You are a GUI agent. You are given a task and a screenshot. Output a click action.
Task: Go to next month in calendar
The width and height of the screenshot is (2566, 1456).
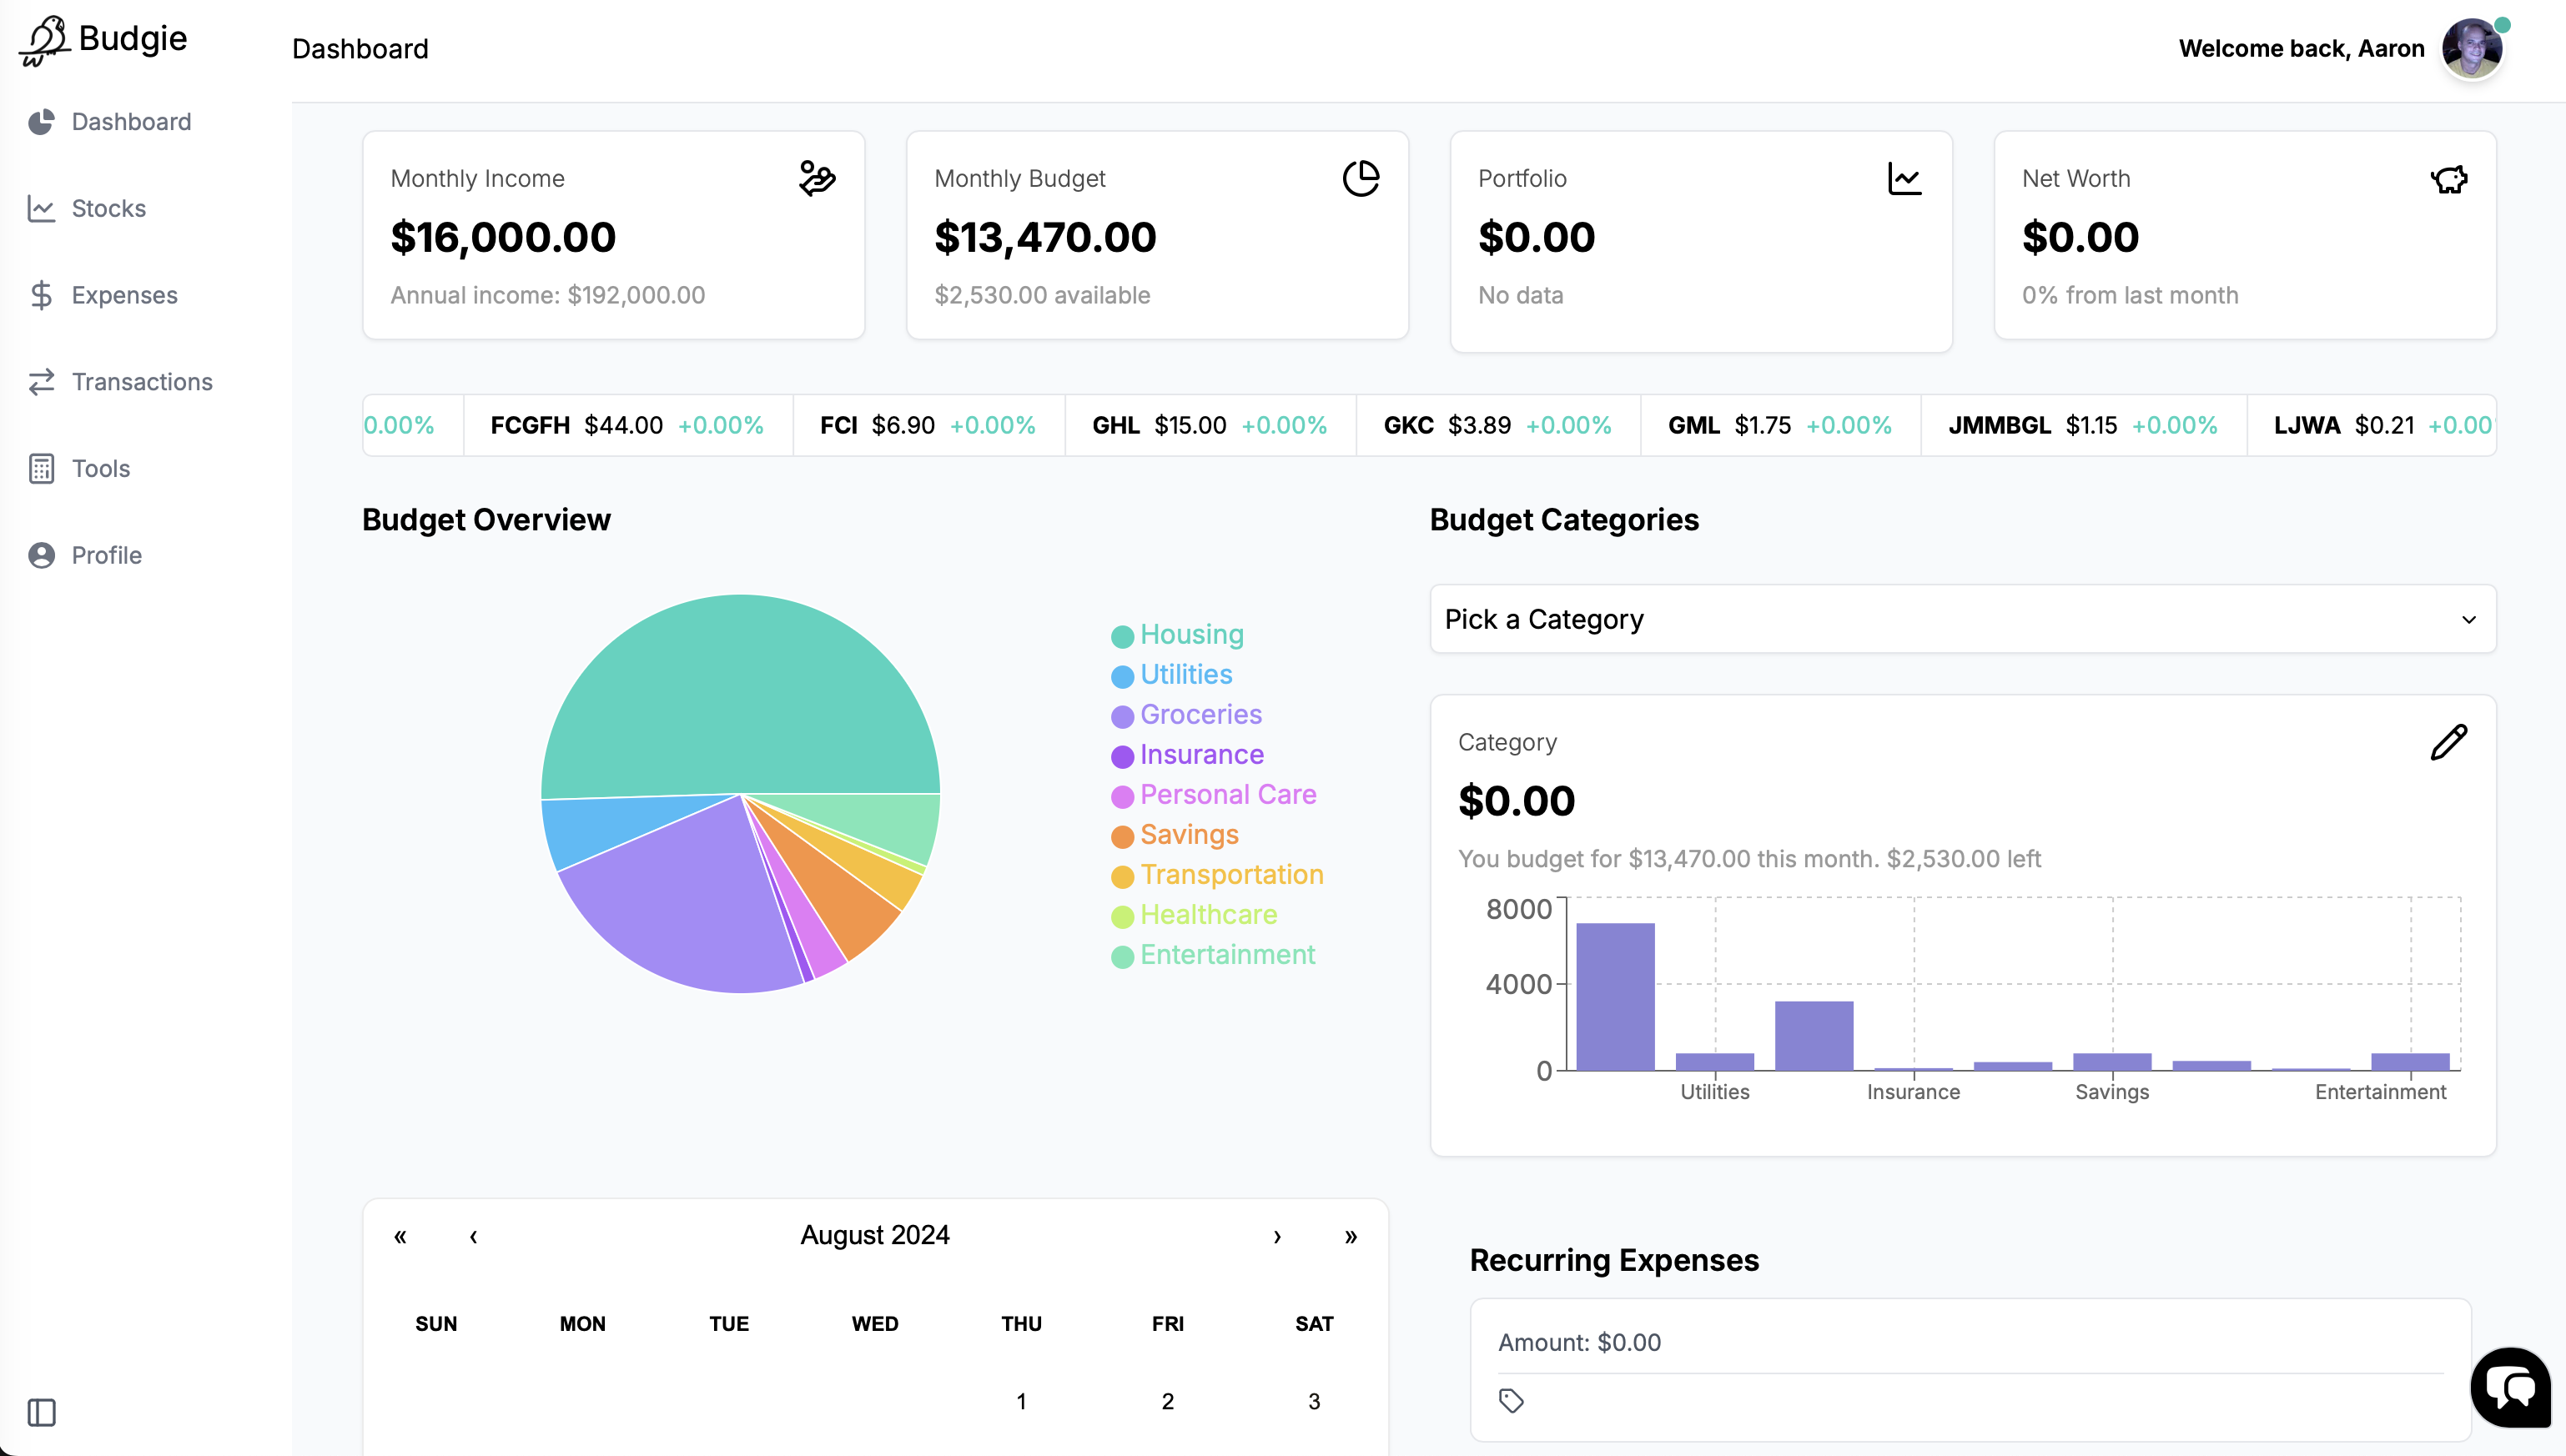[1276, 1236]
